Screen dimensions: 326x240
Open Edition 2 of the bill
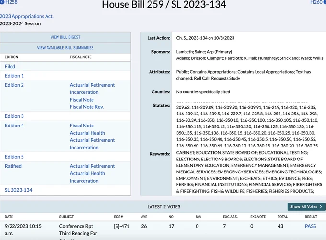(14, 85)
